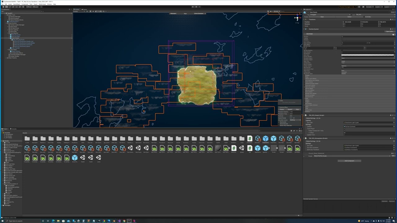Expand the Gaia Terrains item in Hierarchy
Viewport: 397px width, 223px height.
click(6, 58)
